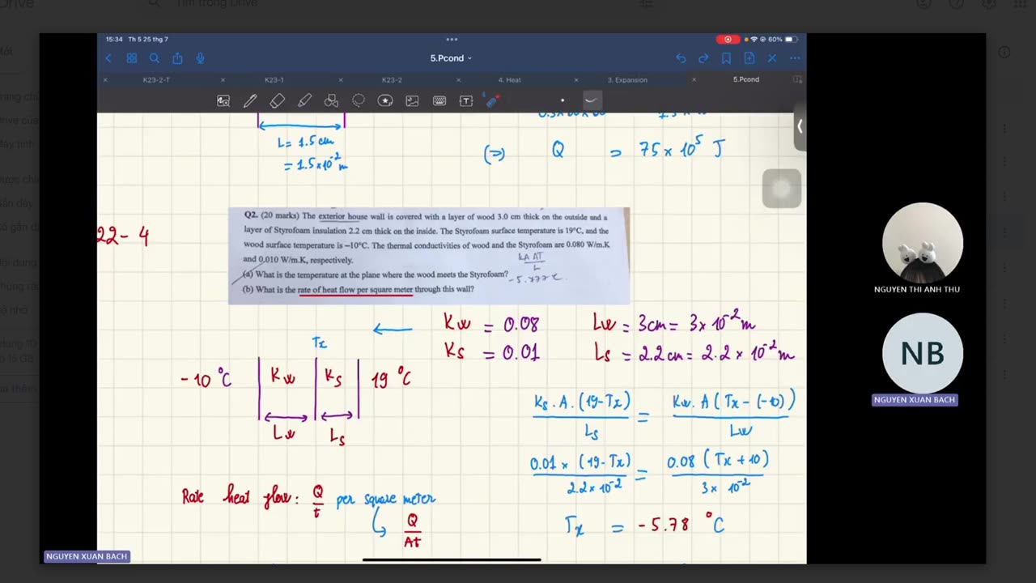This screenshot has height=583, width=1036.
Task: Open the more options ellipsis menu
Action: point(795,58)
